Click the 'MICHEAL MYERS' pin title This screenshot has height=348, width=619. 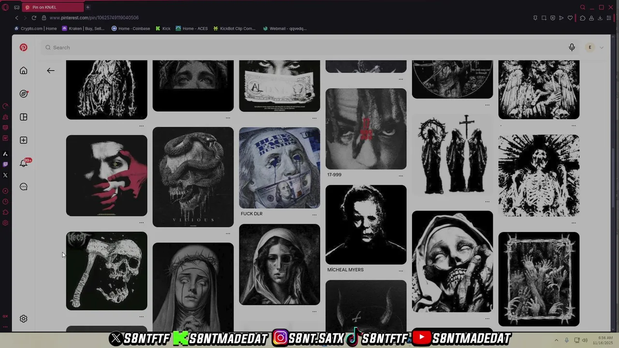click(x=345, y=270)
